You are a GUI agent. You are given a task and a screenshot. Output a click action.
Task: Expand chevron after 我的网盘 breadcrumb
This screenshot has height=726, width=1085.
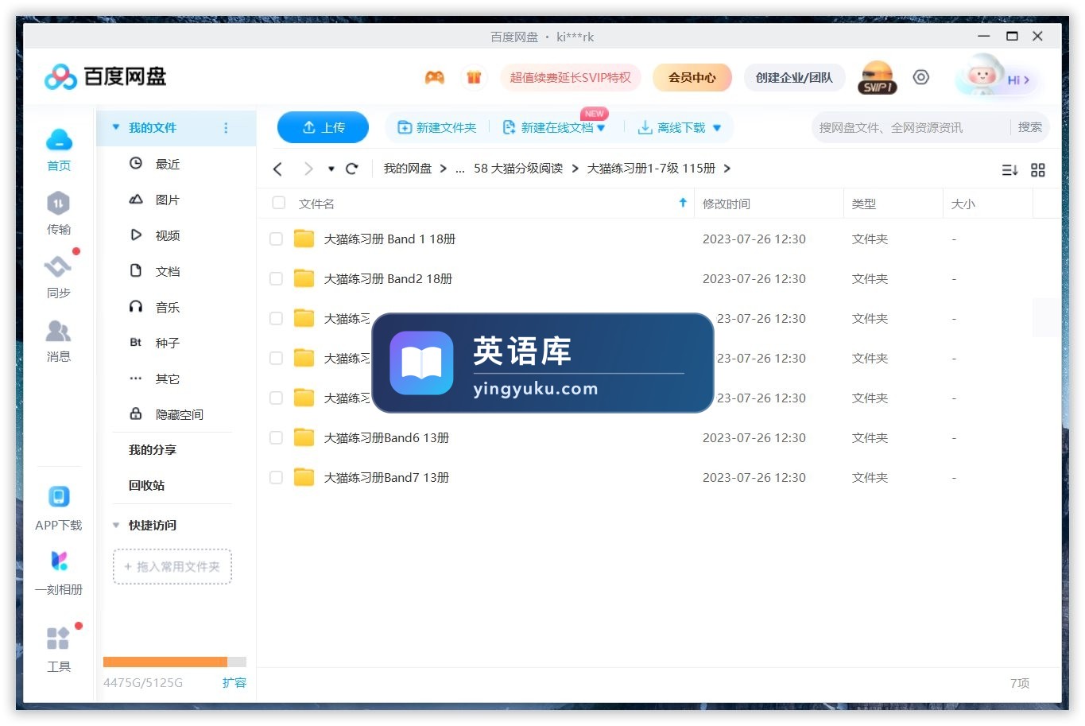(443, 169)
